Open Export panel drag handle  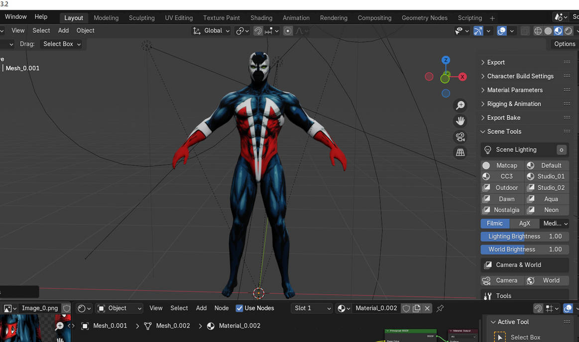click(567, 62)
